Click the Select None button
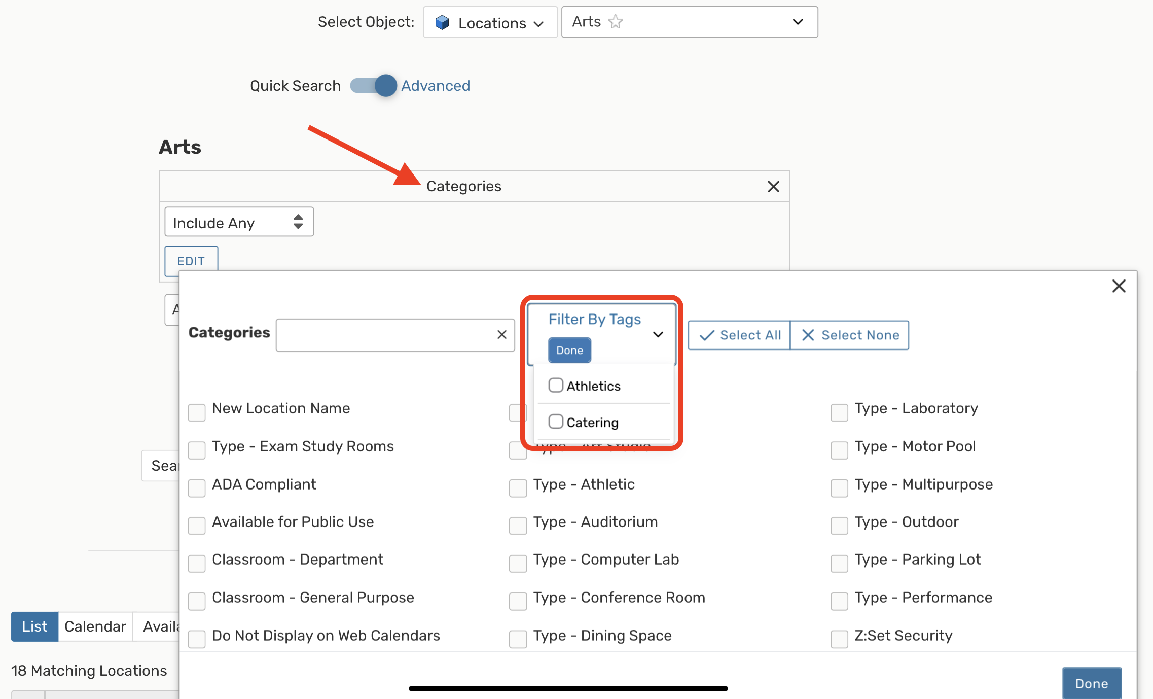Image resolution: width=1153 pixels, height=699 pixels. tap(850, 335)
